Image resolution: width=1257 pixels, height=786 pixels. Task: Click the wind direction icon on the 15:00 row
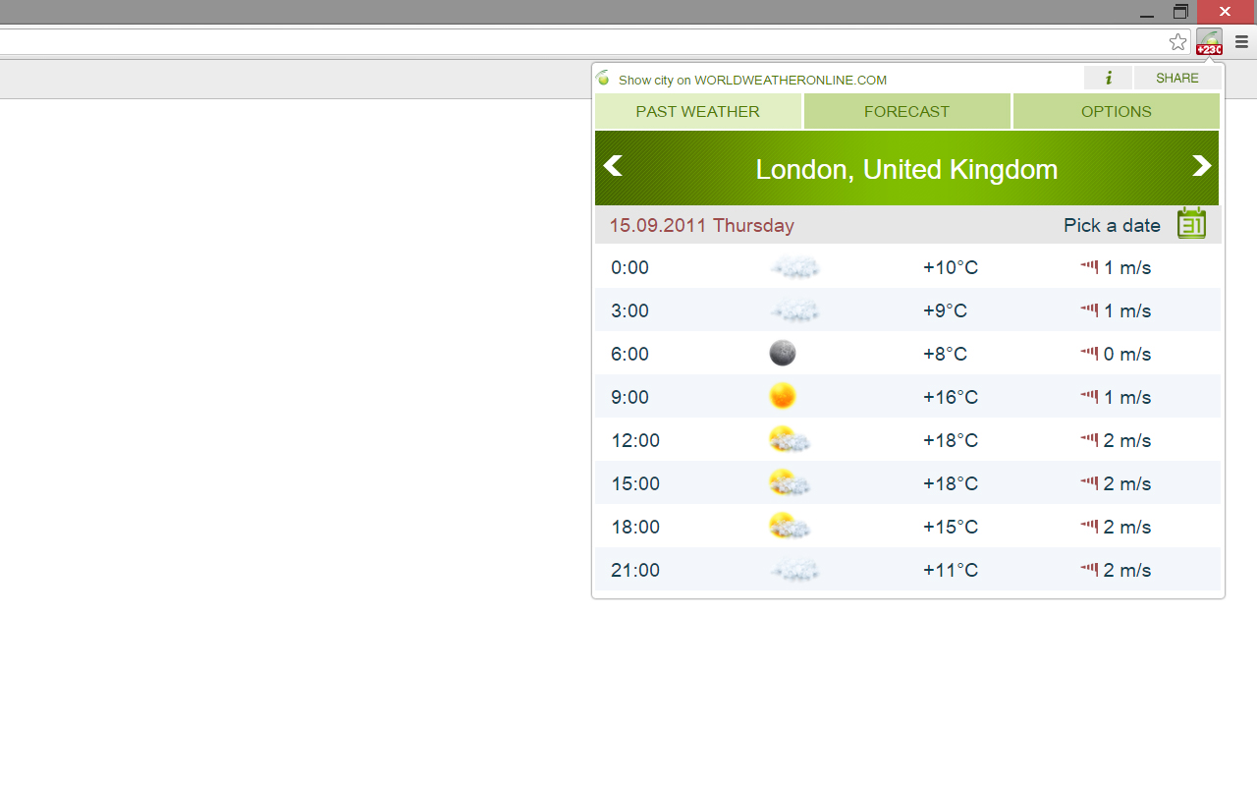point(1090,482)
